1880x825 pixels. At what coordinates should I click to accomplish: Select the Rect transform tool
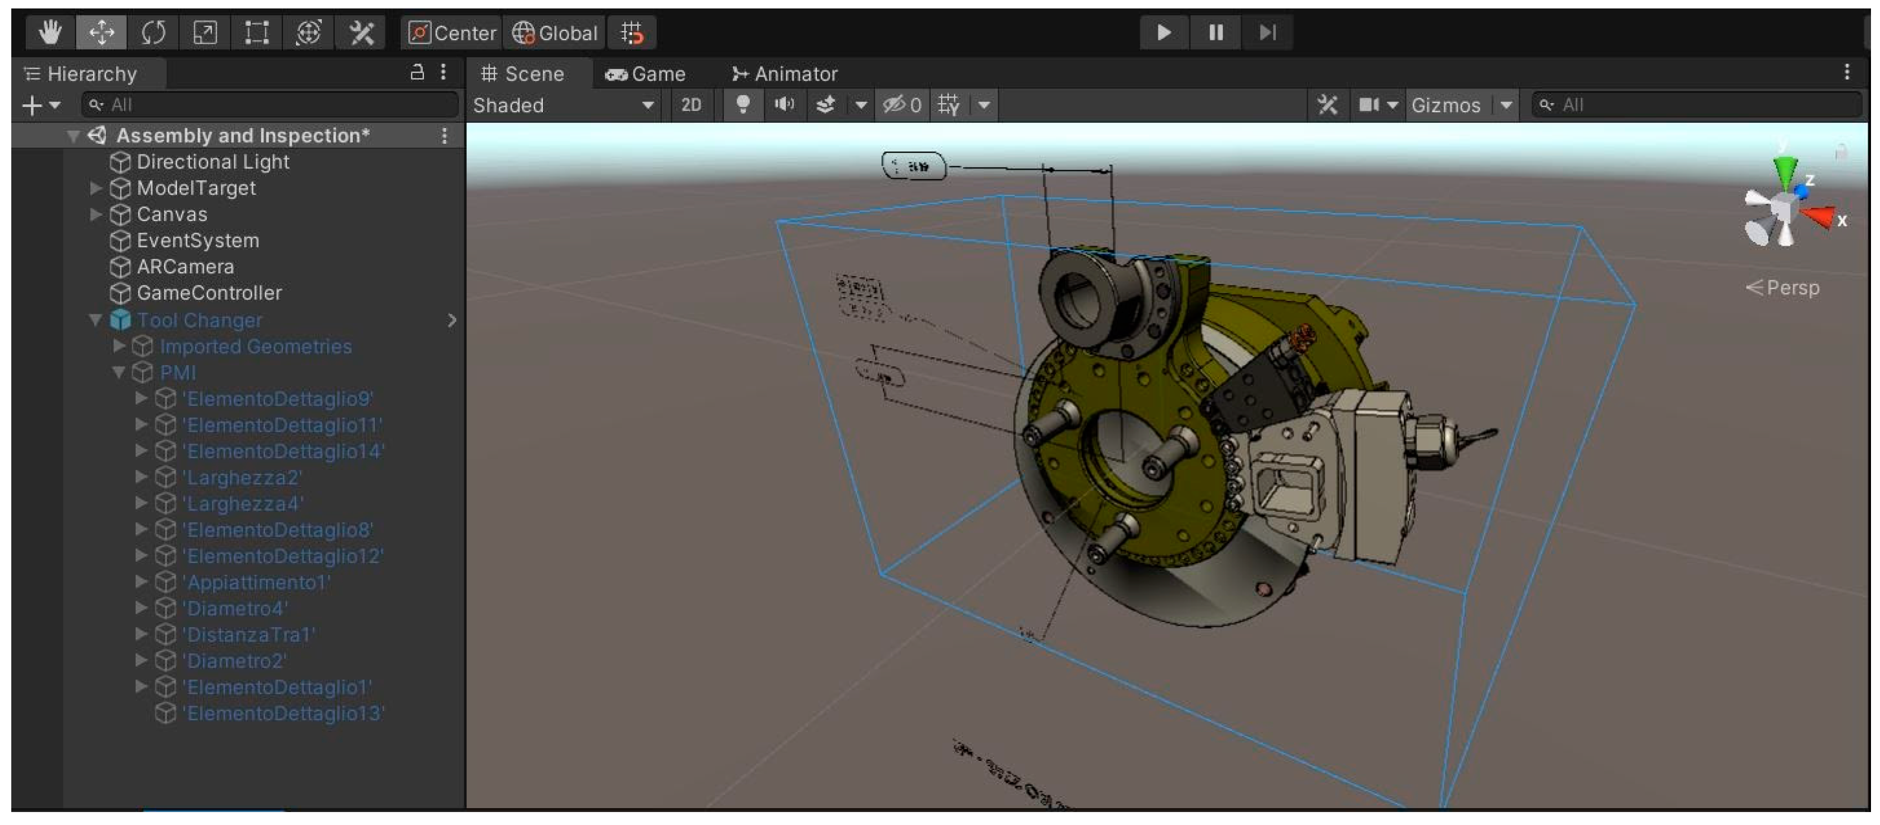256,33
